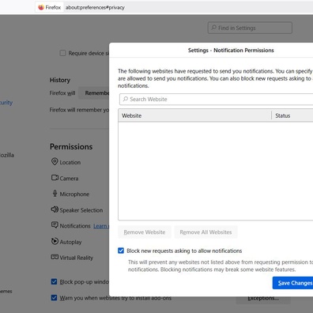
Task: Click the Camera permission icon
Action: (x=55, y=178)
